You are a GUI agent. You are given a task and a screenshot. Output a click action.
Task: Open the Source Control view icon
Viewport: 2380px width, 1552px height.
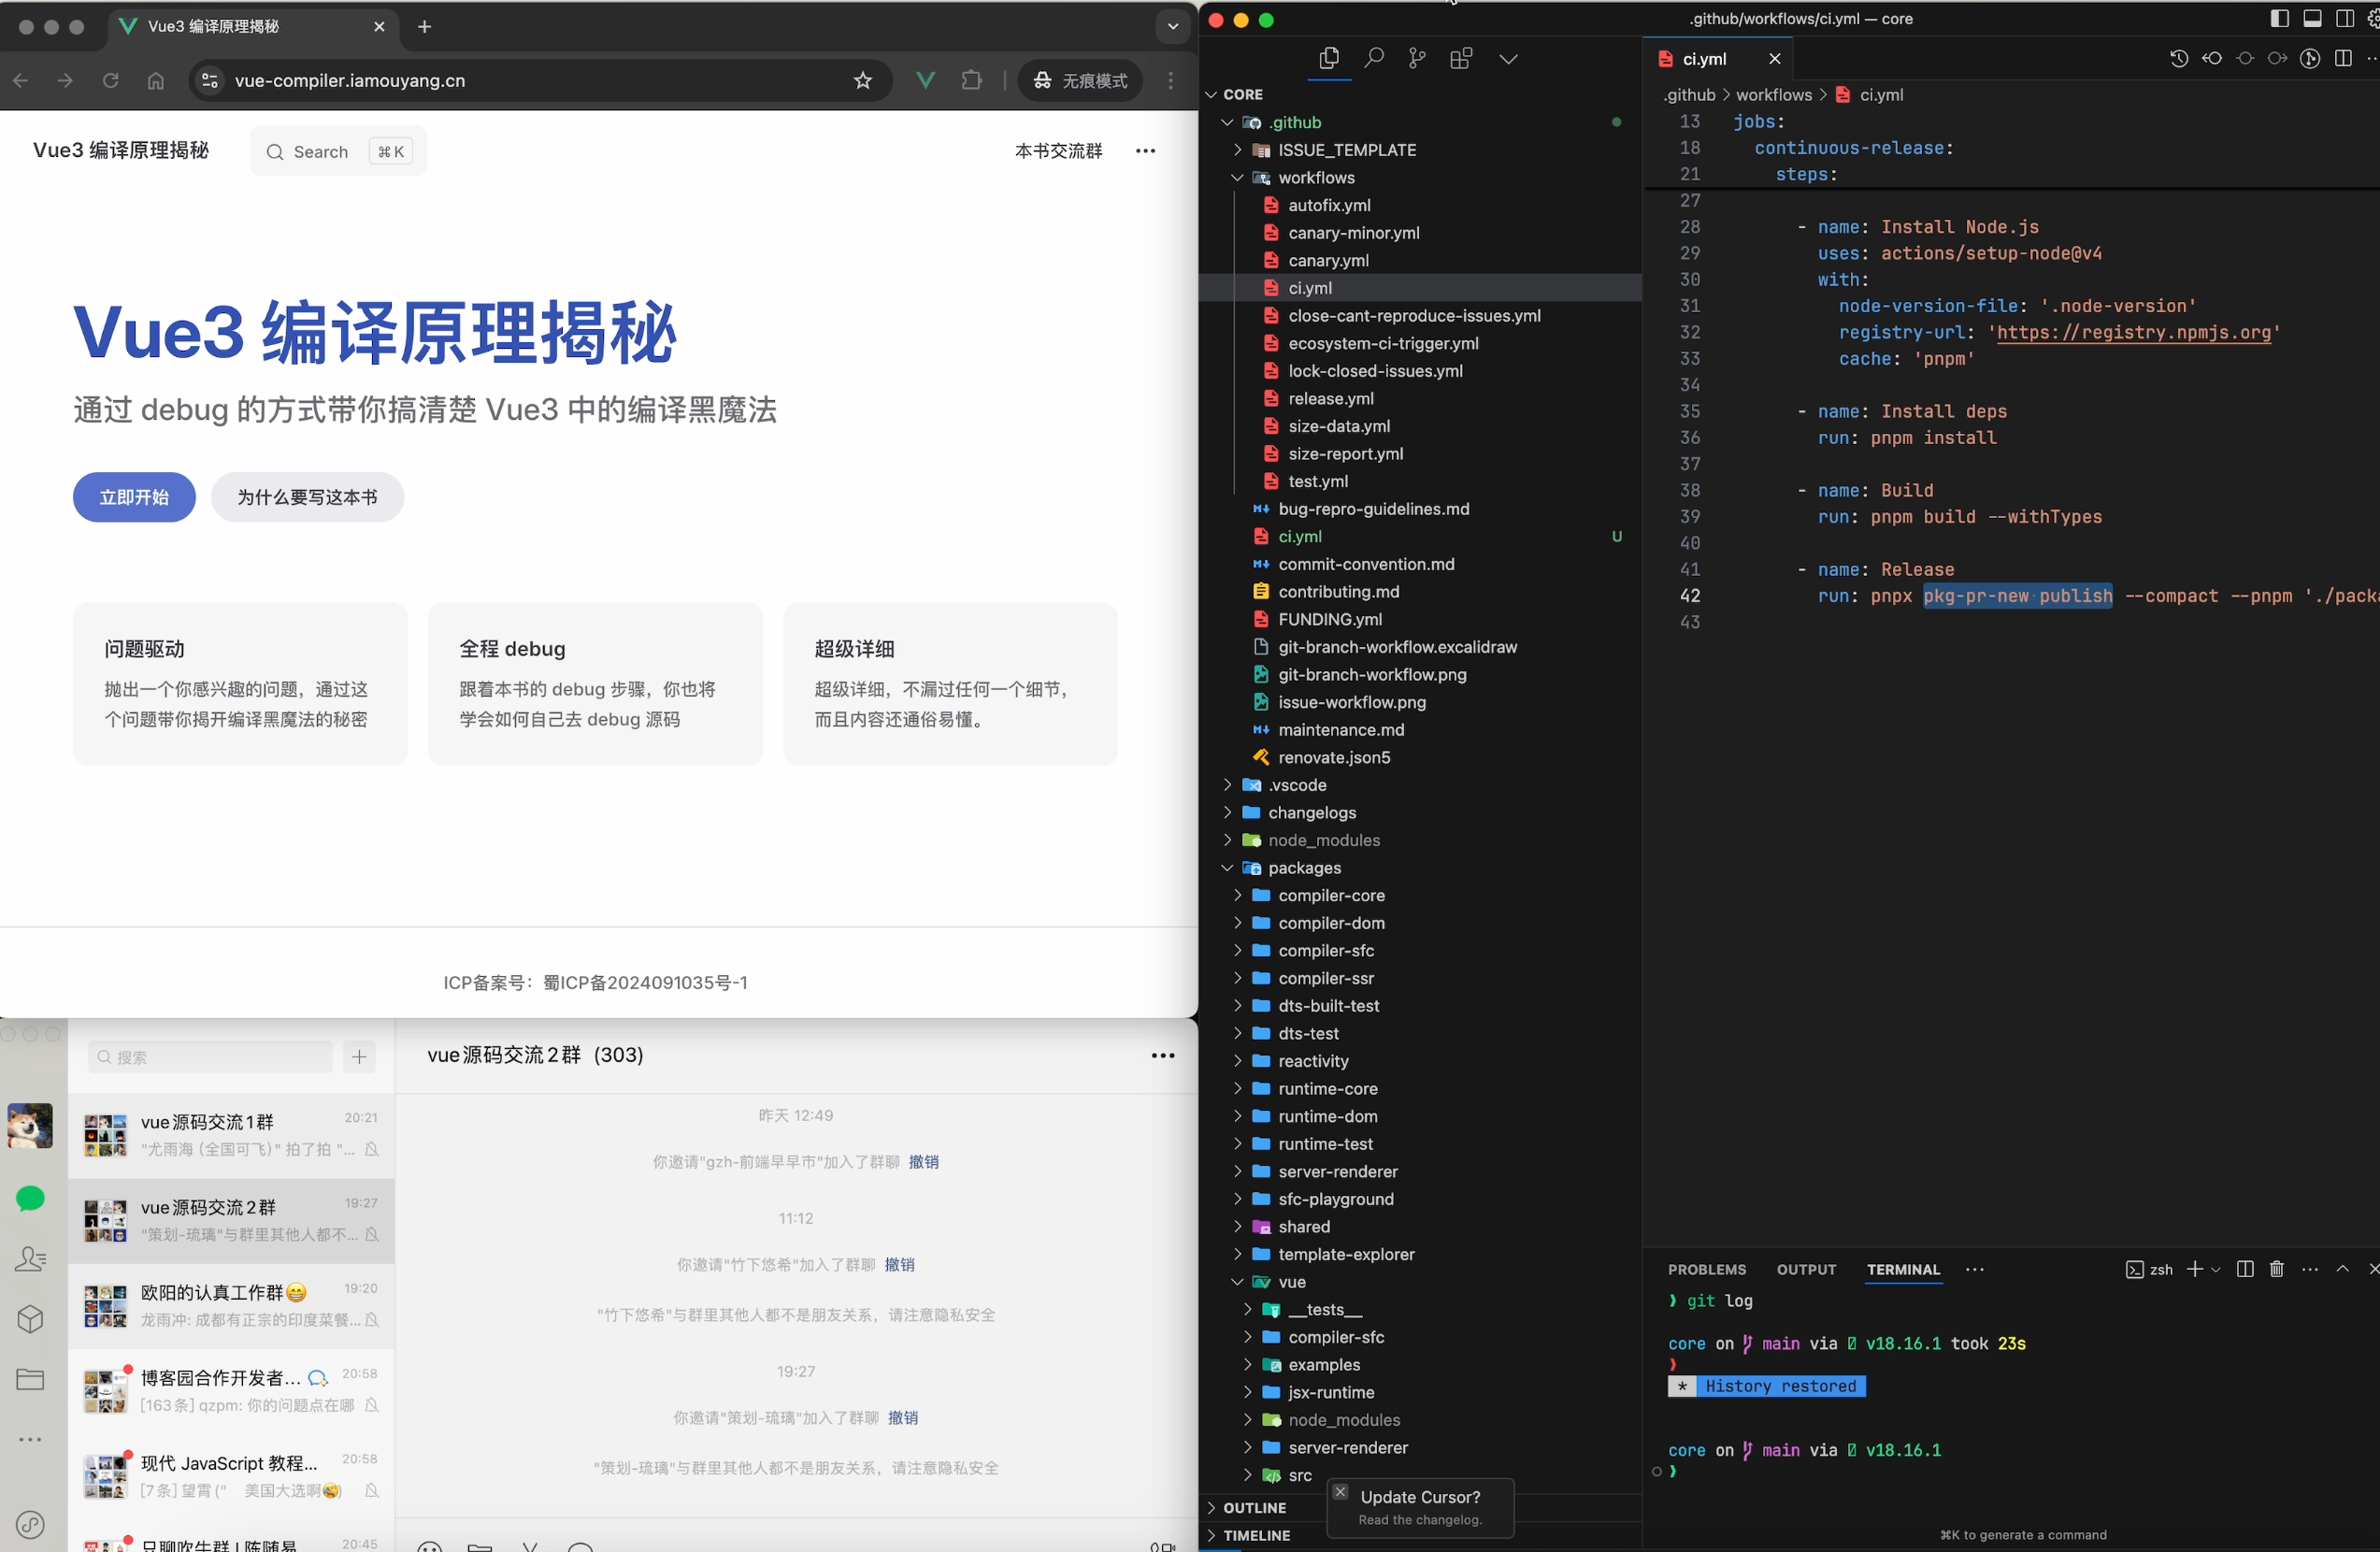click(x=1417, y=59)
